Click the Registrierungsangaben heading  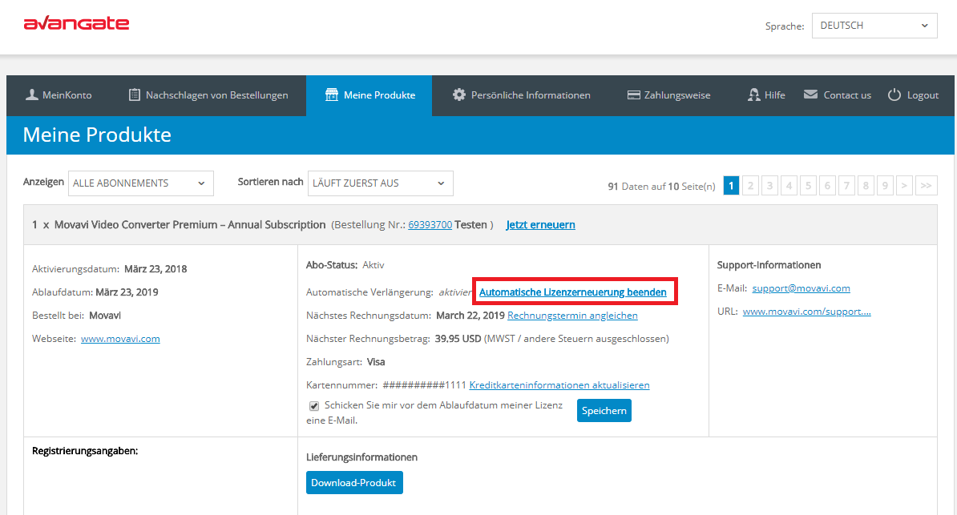coord(85,451)
